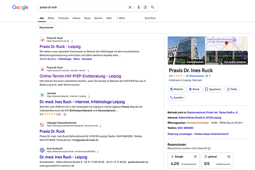Clear the search box with X icon

click(x=130, y=7)
